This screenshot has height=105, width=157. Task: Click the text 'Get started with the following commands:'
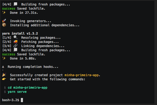pos(47,79)
